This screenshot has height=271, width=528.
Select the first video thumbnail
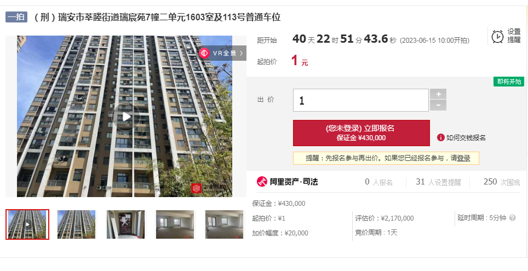coord(27,224)
